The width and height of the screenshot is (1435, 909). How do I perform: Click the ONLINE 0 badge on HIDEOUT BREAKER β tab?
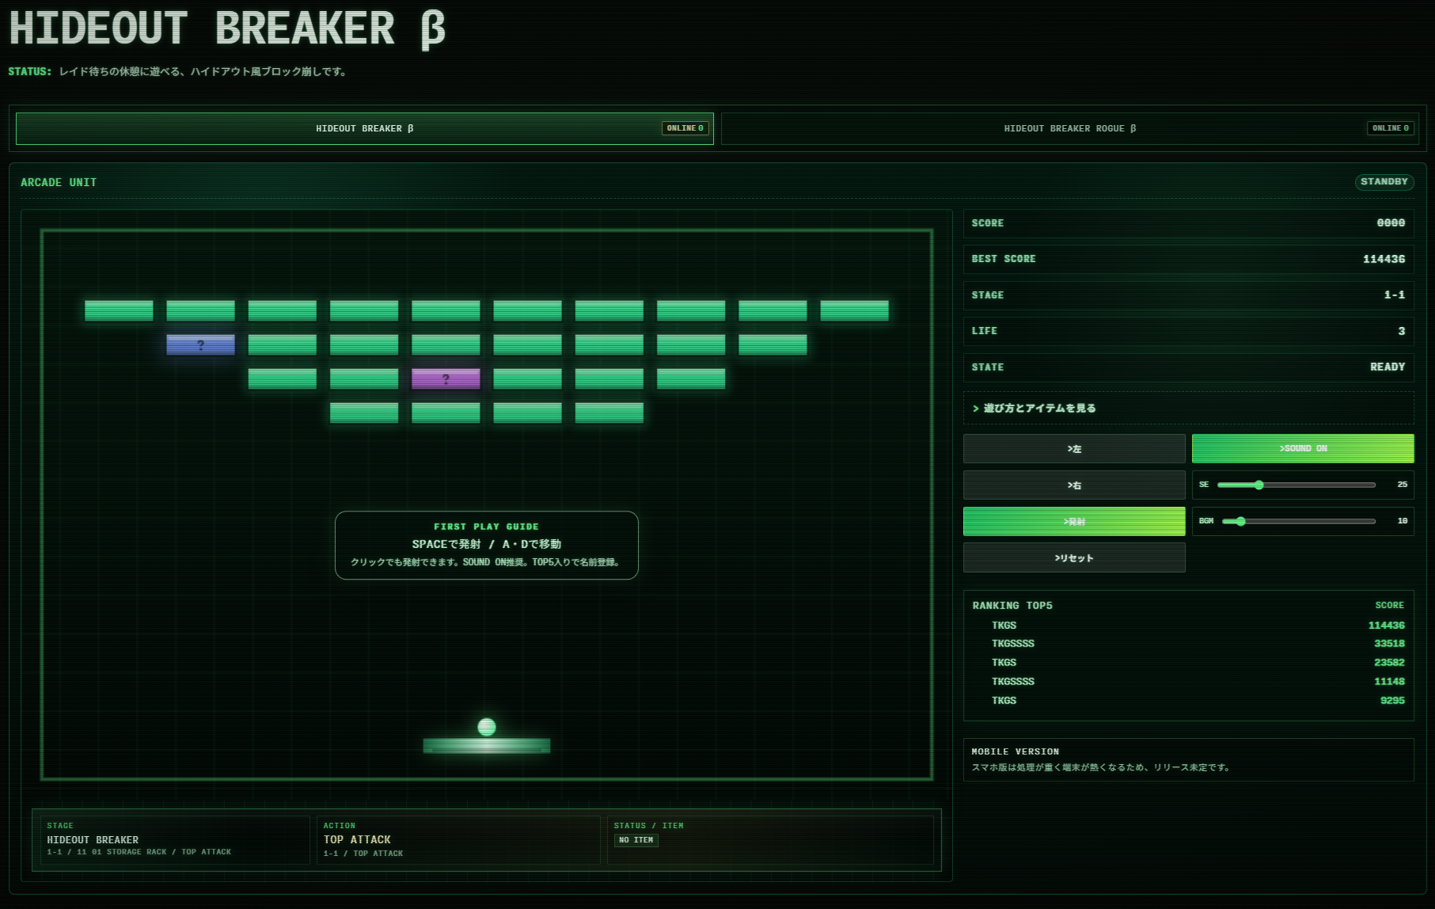point(685,128)
